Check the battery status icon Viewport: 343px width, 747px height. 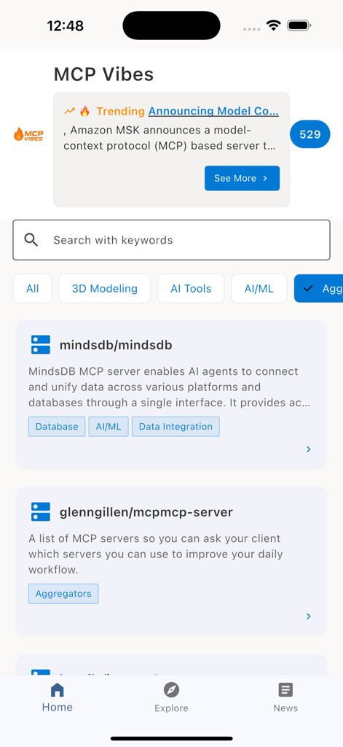(x=299, y=26)
